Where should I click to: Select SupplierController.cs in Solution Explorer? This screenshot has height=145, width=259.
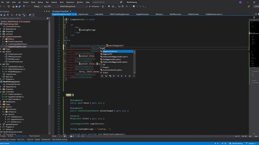coord(16,97)
